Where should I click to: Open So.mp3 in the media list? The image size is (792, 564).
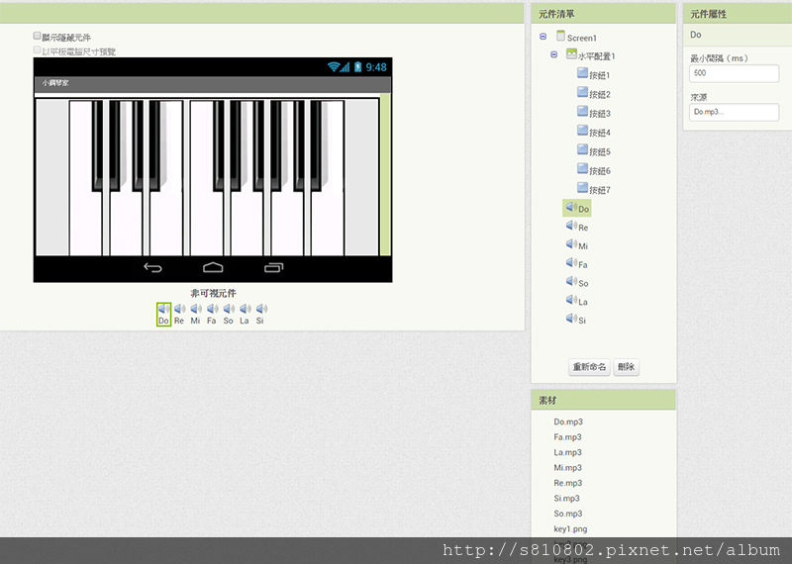tap(568, 514)
